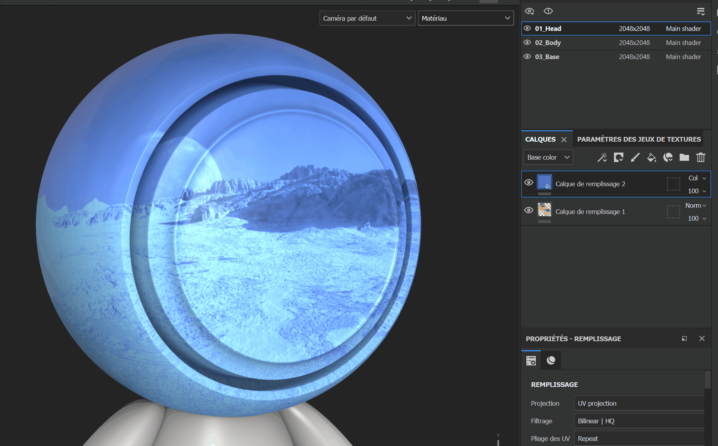Adjust opacity 100 of Calque de remplissage 1
This screenshot has width=718, height=446.
click(697, 218)
